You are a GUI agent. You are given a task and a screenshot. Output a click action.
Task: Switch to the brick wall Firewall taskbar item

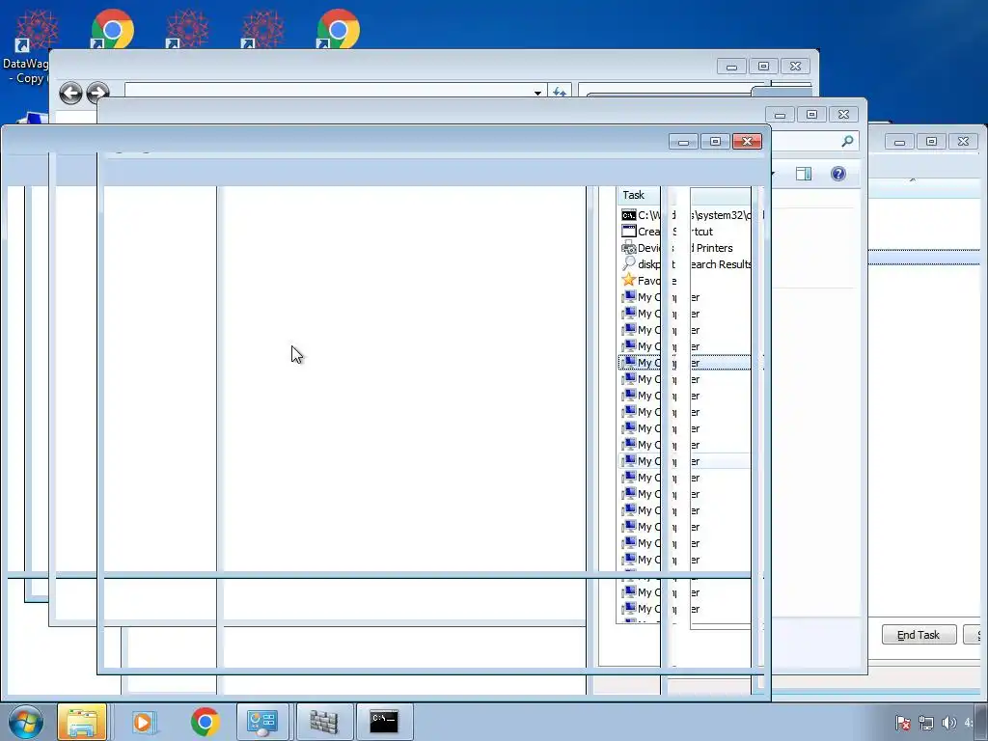coord(324,722)
